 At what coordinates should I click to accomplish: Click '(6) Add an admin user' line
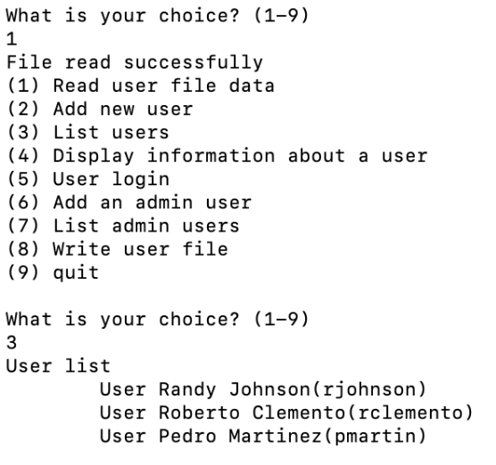(x=129, y=203)
